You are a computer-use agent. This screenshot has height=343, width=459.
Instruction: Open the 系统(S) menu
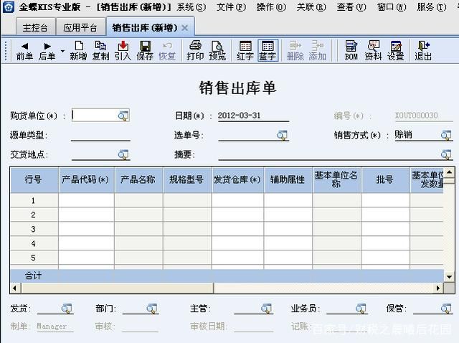tap(191, 6)
